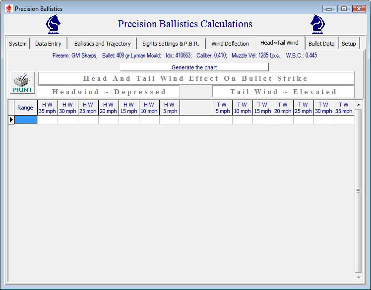Click the scrollbar up arrow in grid
Viewport: 371px width, 290px height.
click(359, 105)
